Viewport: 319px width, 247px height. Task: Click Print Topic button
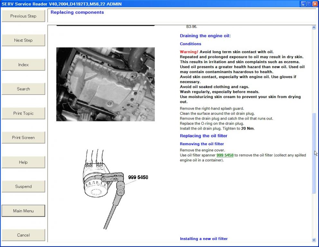tap(23, 113)
